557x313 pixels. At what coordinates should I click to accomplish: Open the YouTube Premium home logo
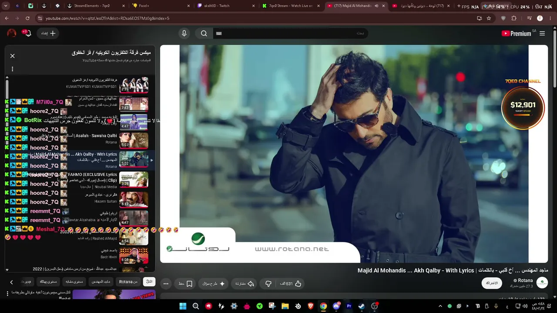pos(516,33)
